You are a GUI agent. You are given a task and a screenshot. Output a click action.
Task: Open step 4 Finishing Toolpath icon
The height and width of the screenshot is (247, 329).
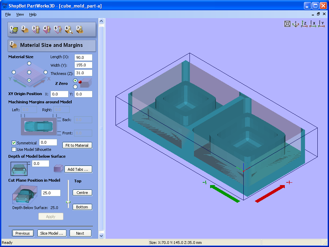click(47, 29)
